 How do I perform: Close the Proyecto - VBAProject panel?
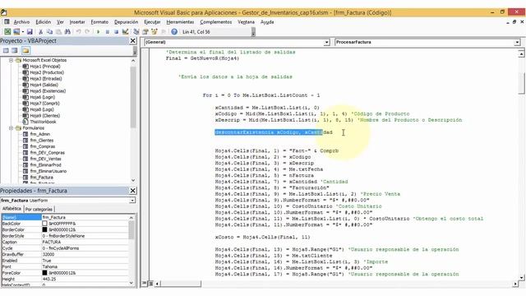pos(133,40)
